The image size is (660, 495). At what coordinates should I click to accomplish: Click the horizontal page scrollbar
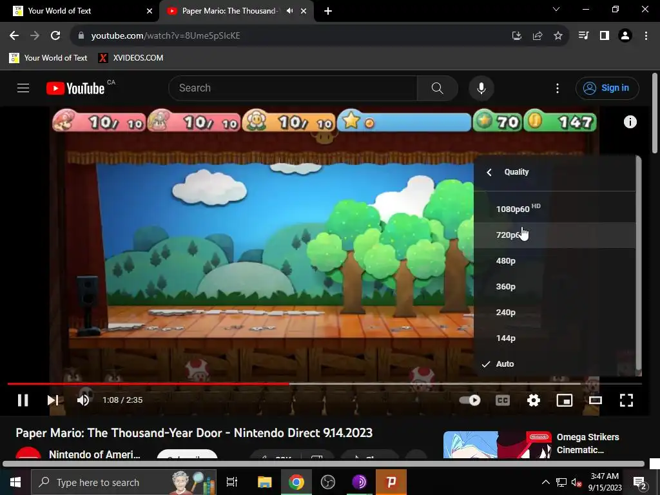(x=324, y=464)
